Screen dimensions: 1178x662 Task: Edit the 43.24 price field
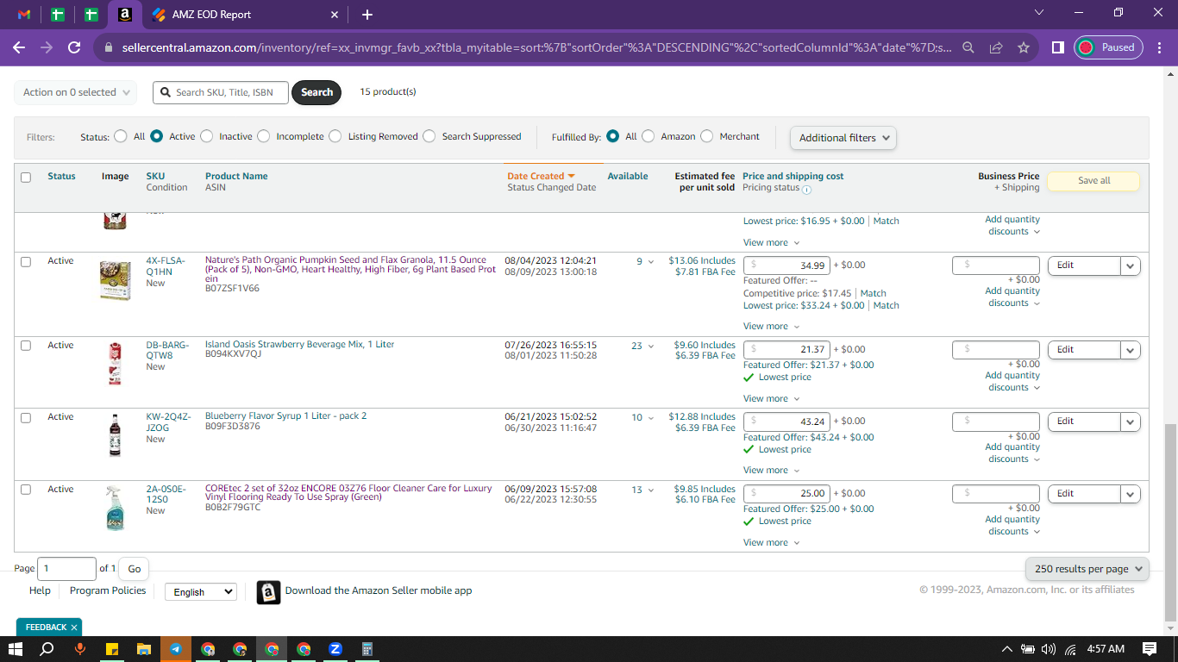(786, 422)
